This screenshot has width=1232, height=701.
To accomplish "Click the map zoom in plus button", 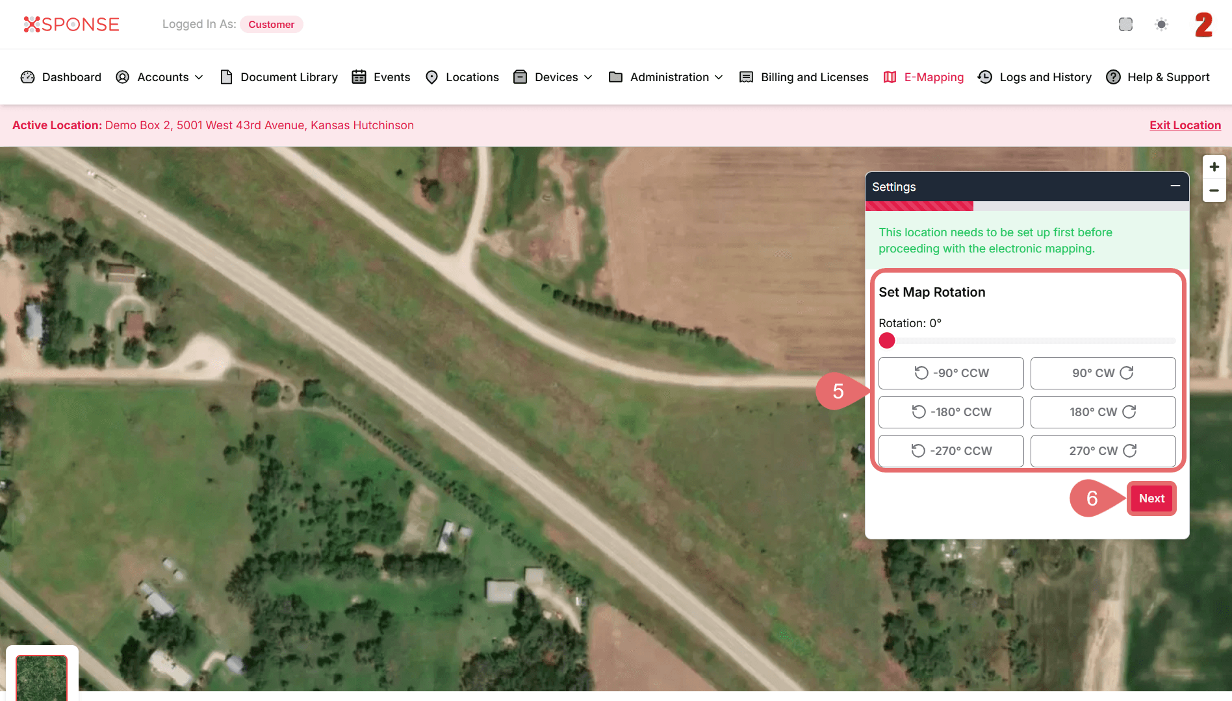I will click(1214, 167).
